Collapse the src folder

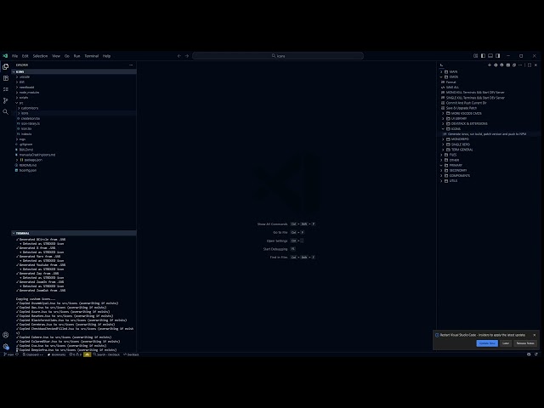click(20, 103)
